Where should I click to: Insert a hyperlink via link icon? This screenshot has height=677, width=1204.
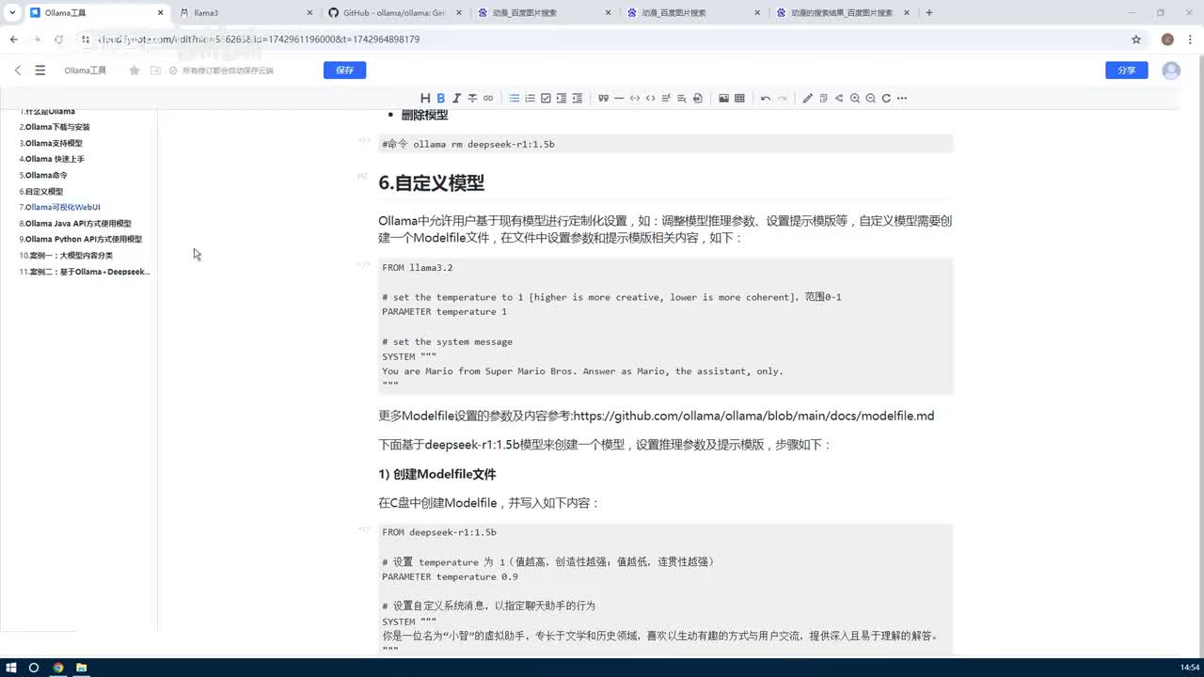(488, 98)
